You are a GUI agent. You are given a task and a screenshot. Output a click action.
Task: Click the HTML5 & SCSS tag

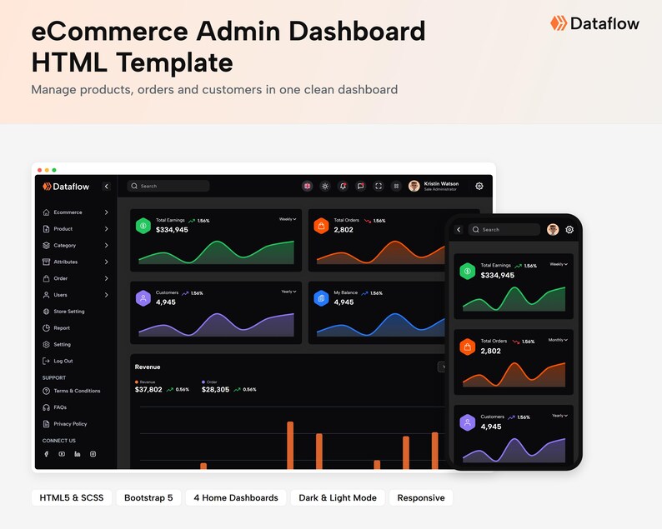point(72,498)
